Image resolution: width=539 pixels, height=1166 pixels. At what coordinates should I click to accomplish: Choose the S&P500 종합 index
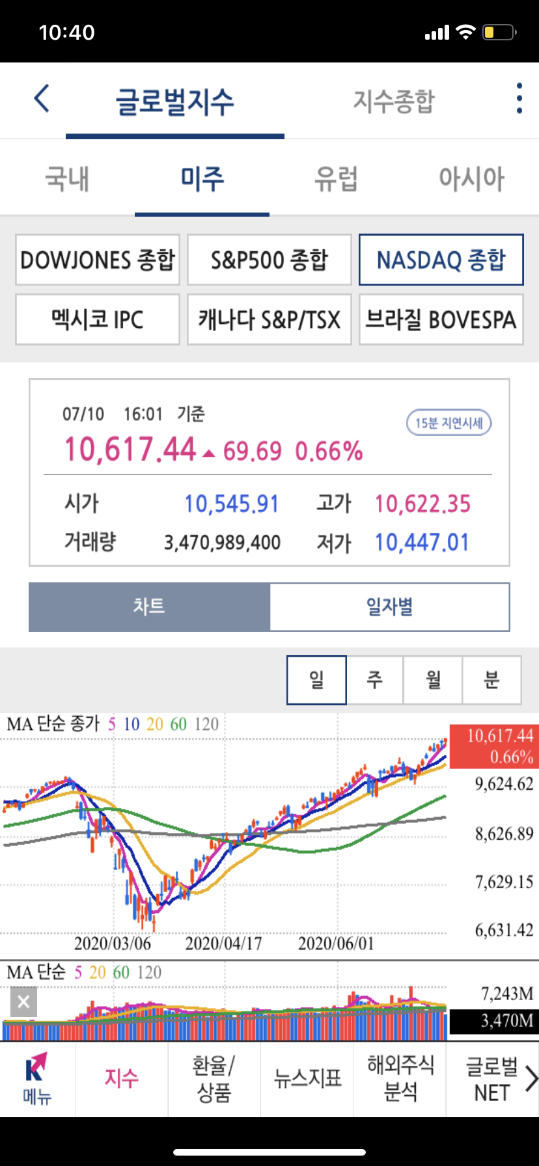[269, 260]
